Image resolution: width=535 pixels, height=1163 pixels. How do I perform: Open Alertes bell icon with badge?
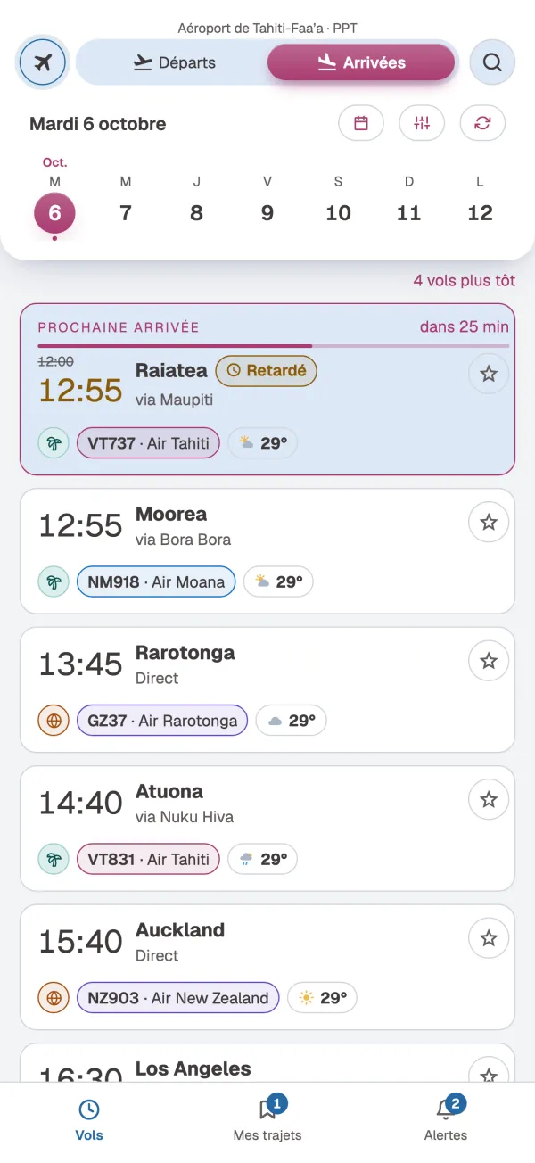446,1109
